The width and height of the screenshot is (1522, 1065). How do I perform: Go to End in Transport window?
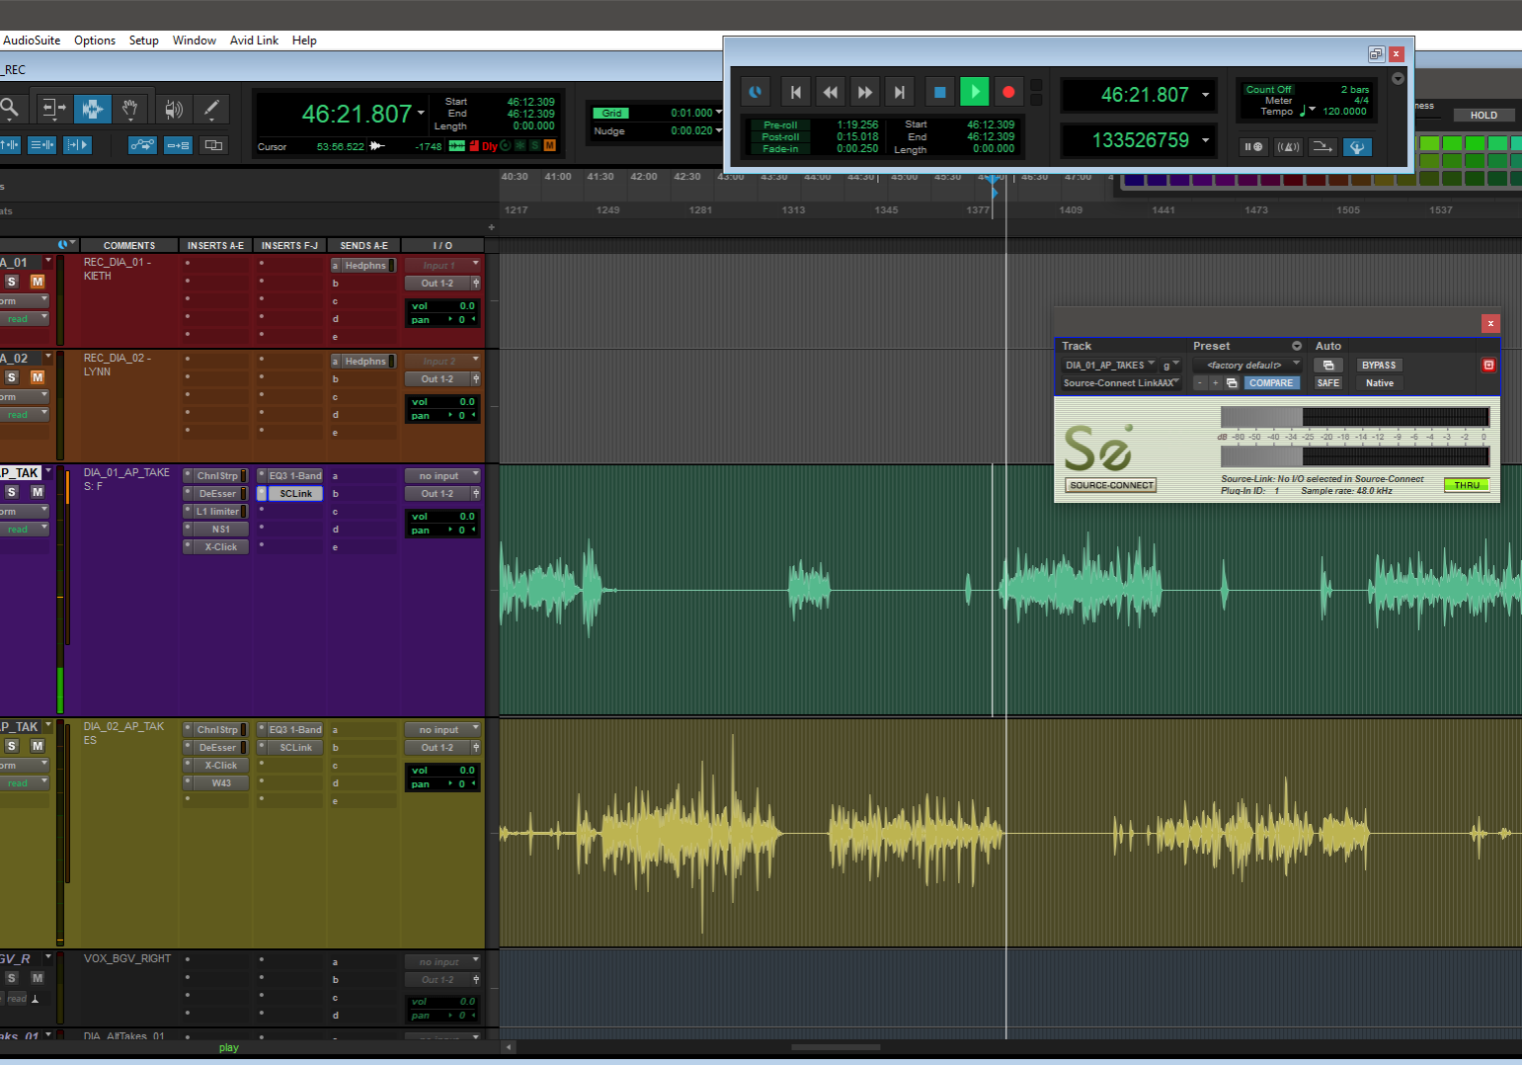tap(899, 92)
